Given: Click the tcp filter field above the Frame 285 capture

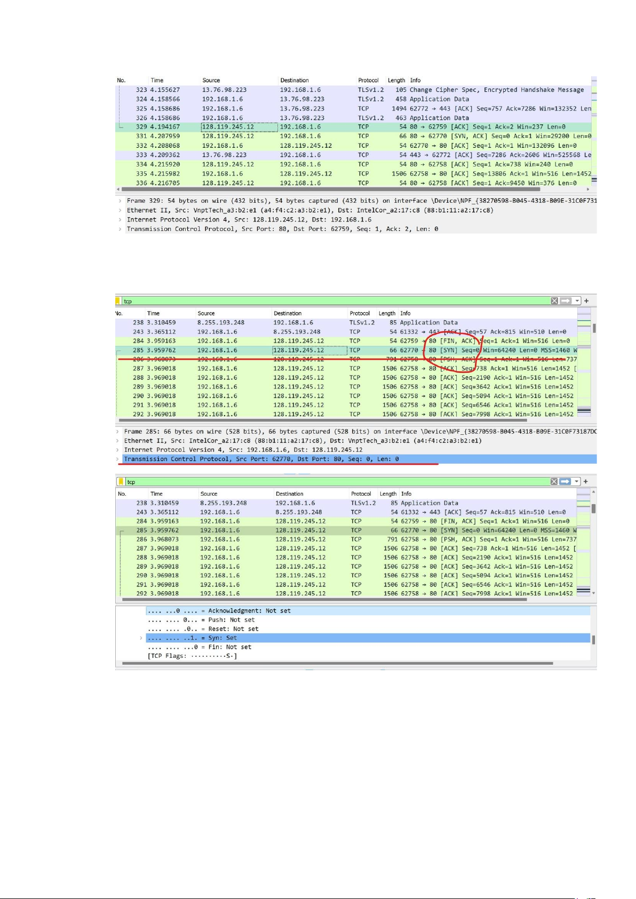Looking at the screenshot, I should pyautogui.click(x=336, y=301).
